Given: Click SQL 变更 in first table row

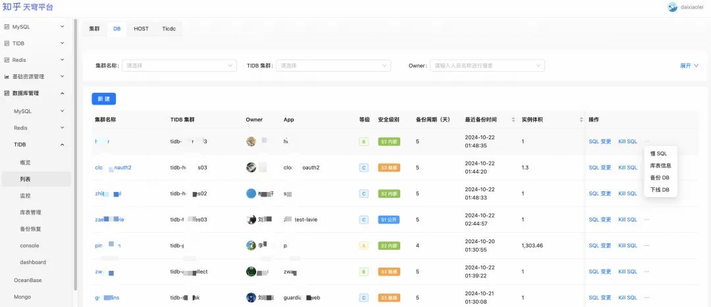Looking at the screenshot, I should pyautogui.click(x=600, y=142).
